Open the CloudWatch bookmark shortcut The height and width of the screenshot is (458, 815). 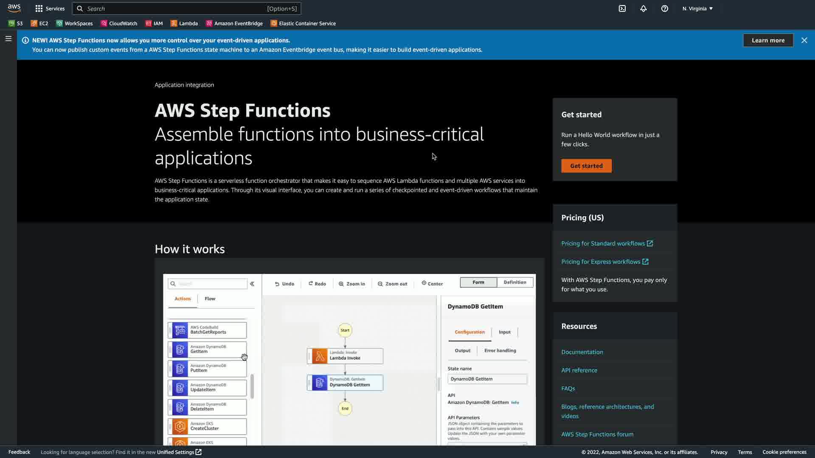(x=119, y=23)
